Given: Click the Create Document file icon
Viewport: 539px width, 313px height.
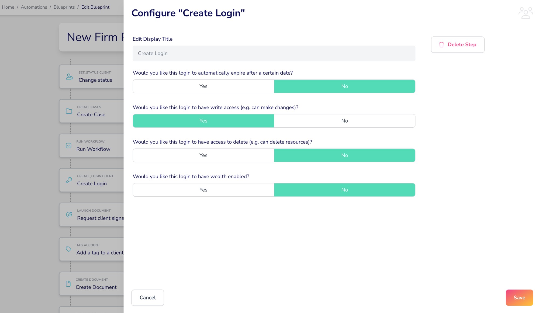Looking at the screenshot, I should pos(68,284).
